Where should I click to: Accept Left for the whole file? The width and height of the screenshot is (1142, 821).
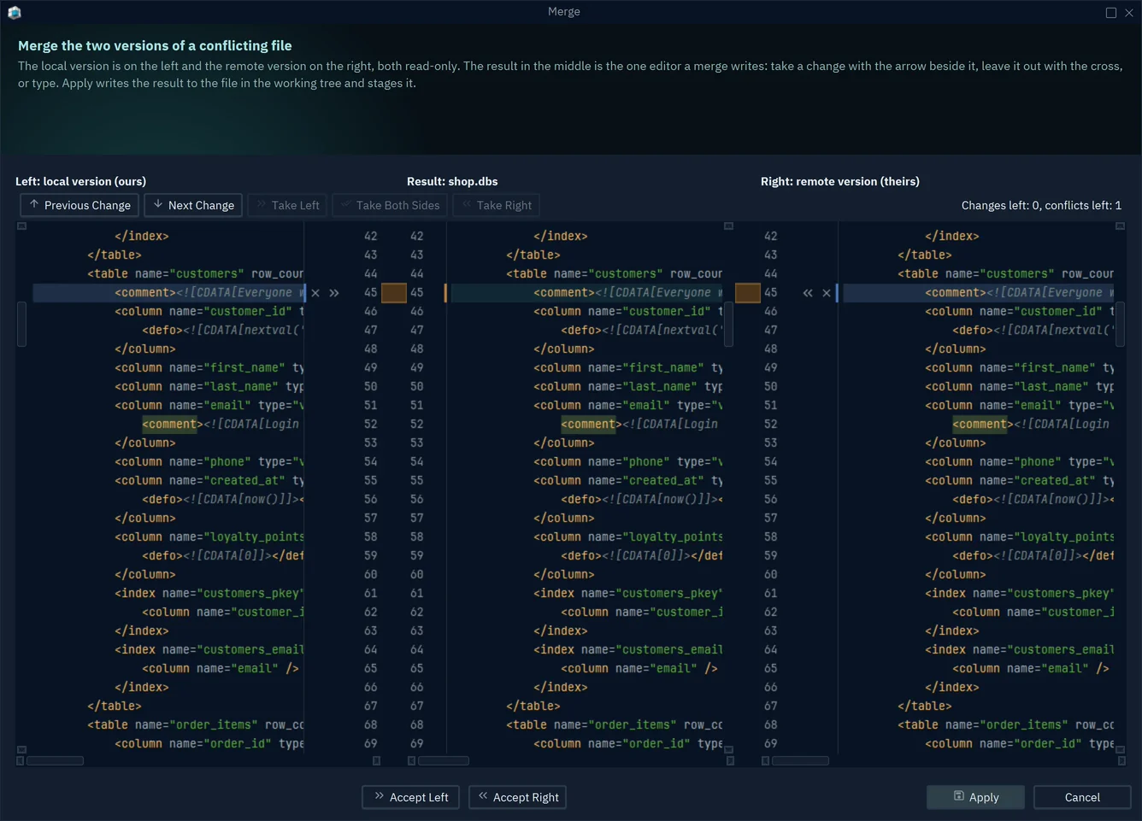click(x=411, y=797)
